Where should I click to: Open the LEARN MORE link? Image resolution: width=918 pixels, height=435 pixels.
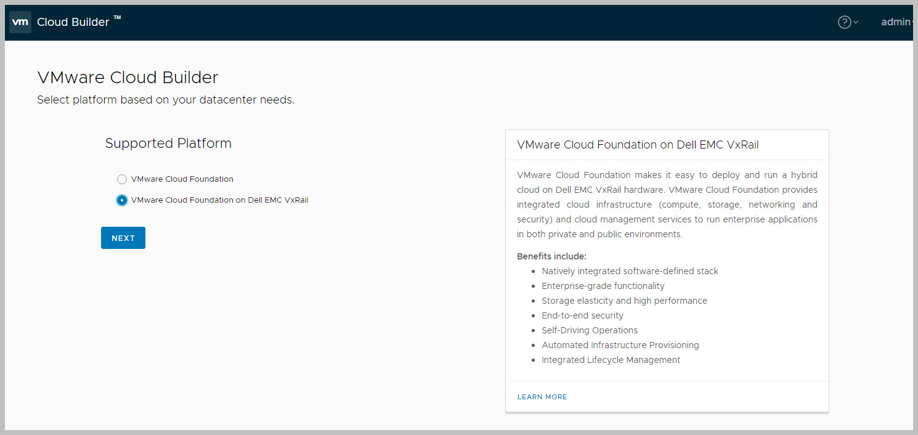point(542,397)
